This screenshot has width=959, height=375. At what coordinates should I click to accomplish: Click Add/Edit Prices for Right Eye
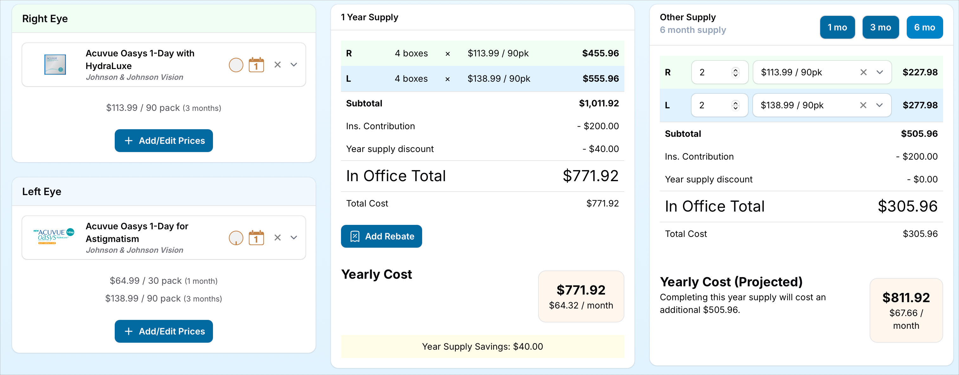point(164,141)
